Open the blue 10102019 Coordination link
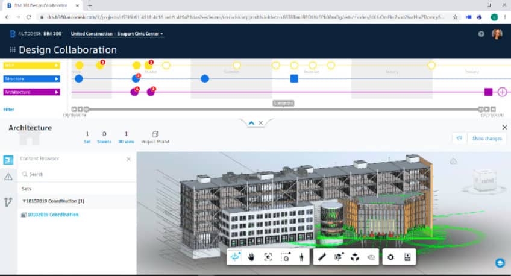 coord(53,215)
